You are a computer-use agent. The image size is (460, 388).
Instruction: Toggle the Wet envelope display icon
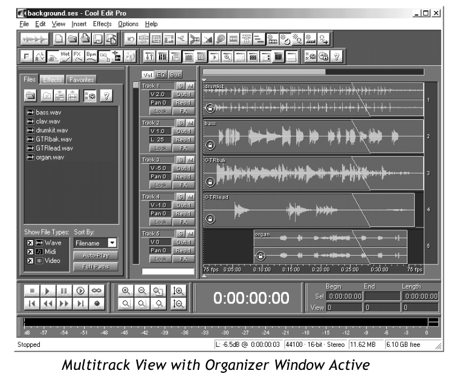65,56
